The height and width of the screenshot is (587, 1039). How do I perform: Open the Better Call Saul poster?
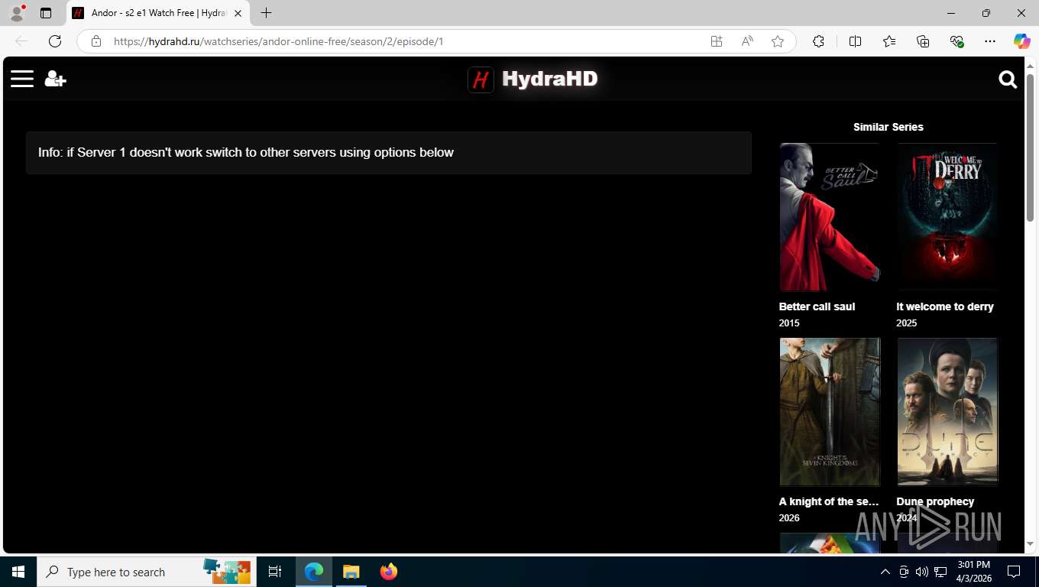pos(830,217)
